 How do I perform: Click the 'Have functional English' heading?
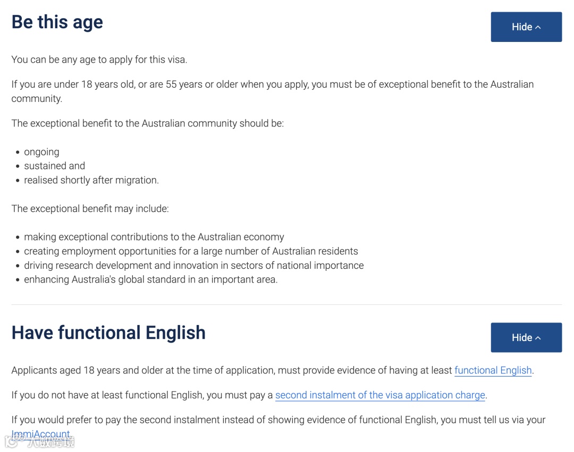108,332
